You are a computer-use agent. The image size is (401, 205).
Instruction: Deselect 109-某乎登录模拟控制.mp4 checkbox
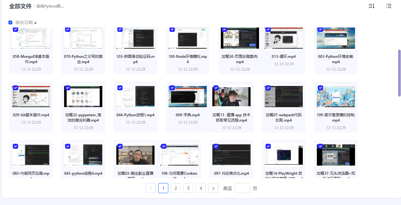coord(320,88)
